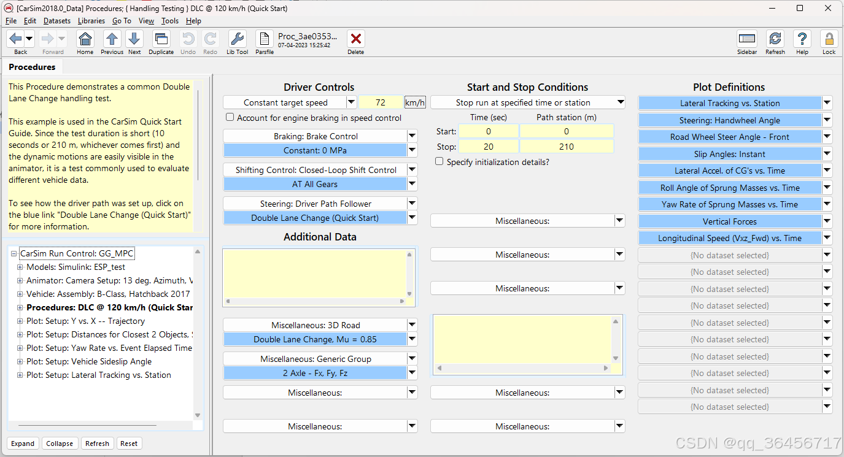
Task: Open Shifting Control Closed-Loop dropdown arrow
Action: pos(412,170)
